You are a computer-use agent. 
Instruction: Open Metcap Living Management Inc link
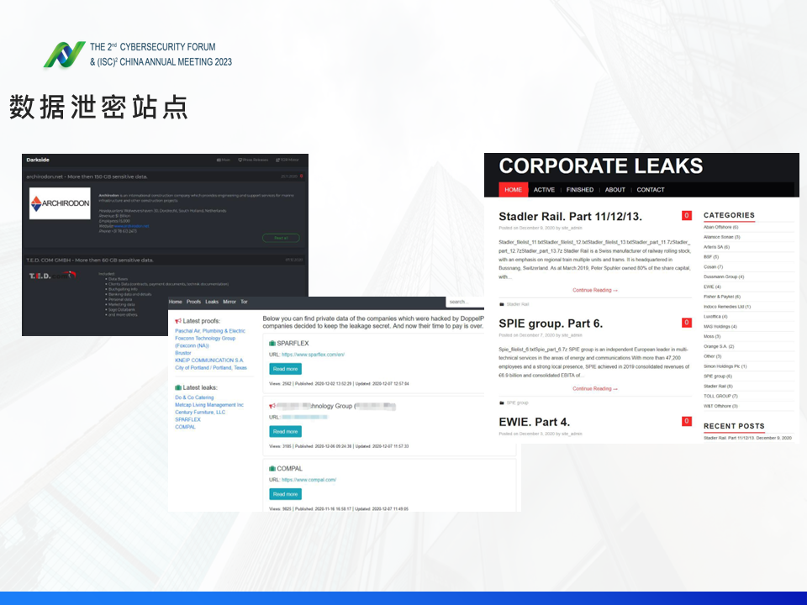(x=209, y=405)
